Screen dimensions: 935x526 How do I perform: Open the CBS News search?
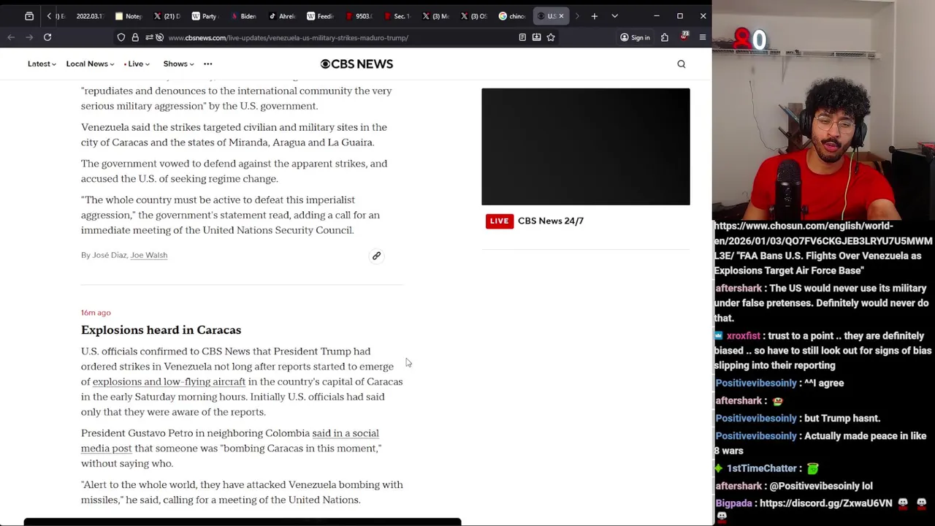[682, 64]
